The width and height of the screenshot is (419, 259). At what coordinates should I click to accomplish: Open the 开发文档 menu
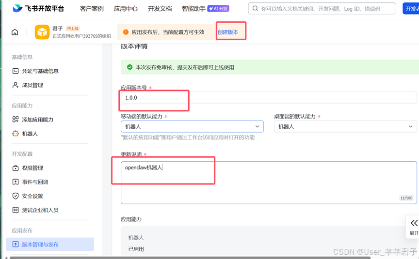coord(160,9)
